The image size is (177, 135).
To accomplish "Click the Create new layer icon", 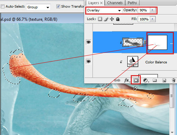I will [164, 80].
